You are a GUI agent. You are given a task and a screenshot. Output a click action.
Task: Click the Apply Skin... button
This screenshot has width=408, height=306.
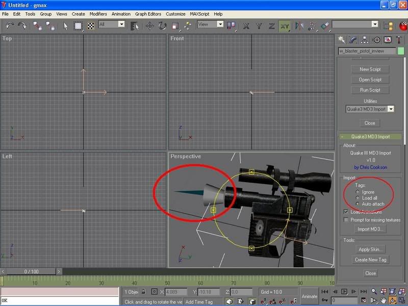(370, 249)
